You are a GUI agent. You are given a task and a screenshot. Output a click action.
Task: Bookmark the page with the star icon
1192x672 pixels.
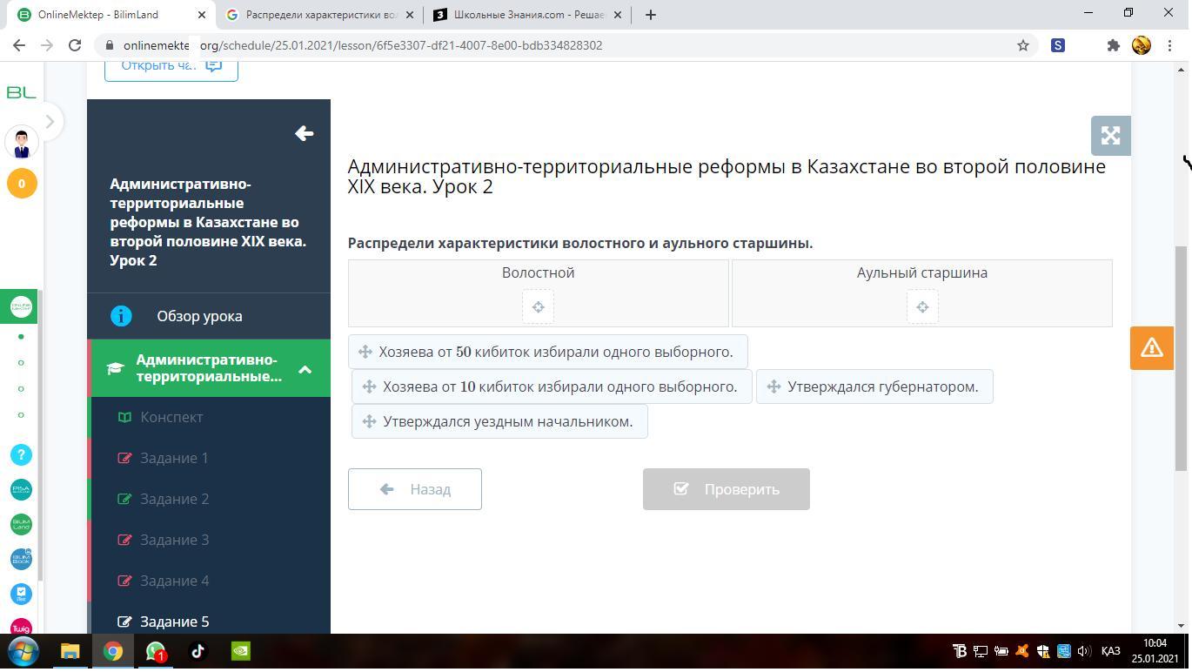(x=1023, y=45)
